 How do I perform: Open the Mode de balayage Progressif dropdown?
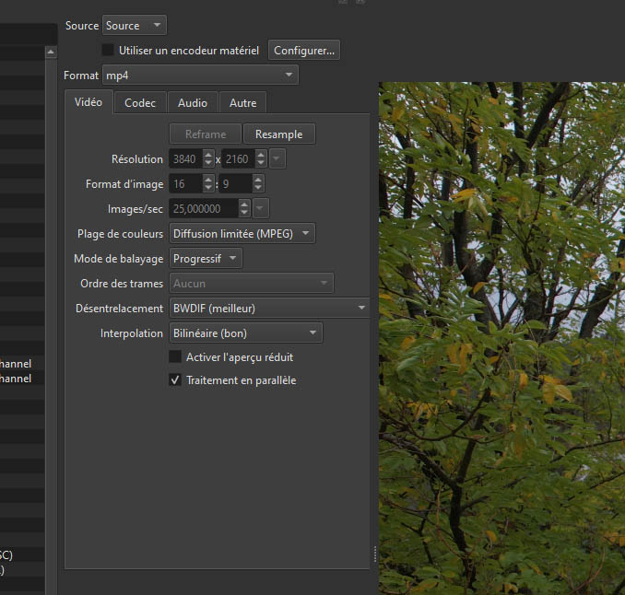click(x=206, y=259)
